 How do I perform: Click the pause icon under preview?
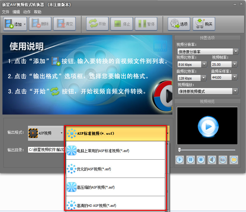click(x=191, y=160)
